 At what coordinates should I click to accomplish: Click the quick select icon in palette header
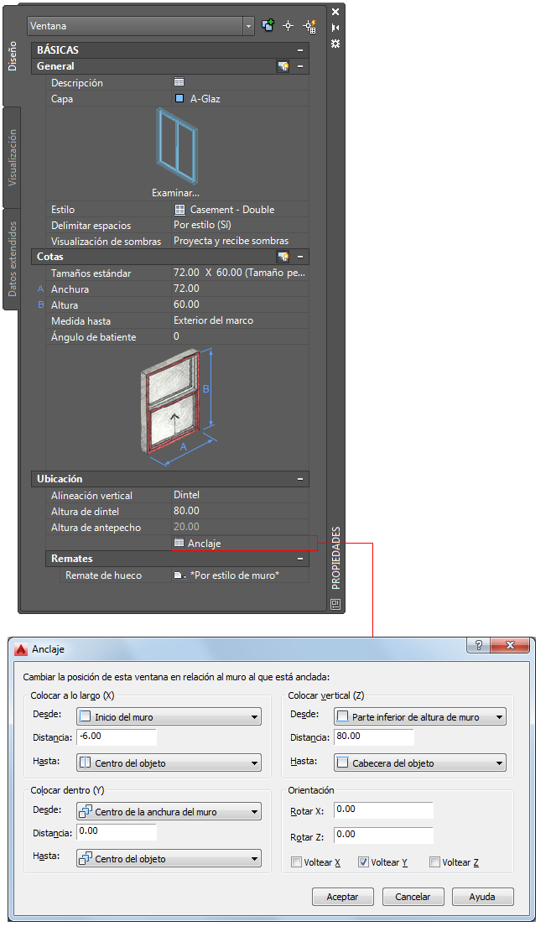309,26
